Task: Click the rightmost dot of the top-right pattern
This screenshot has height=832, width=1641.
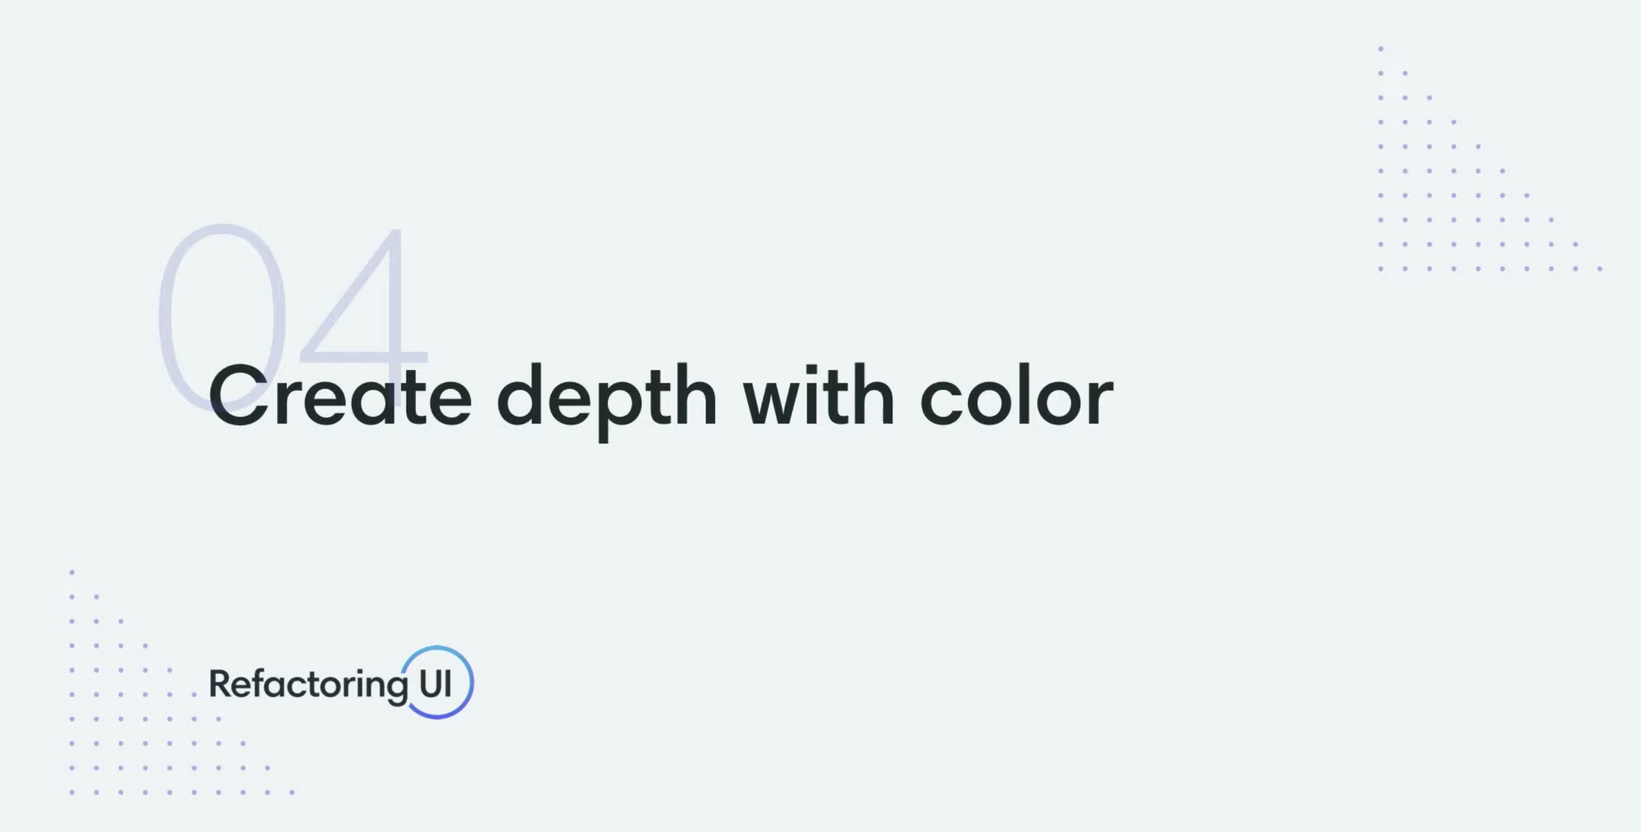Action: click(x=1600, y=269)
